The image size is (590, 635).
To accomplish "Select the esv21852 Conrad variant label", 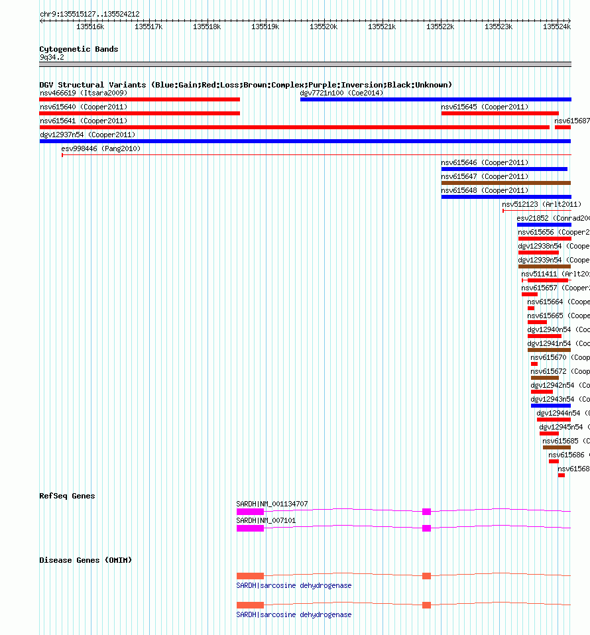I will coord(553,218).
